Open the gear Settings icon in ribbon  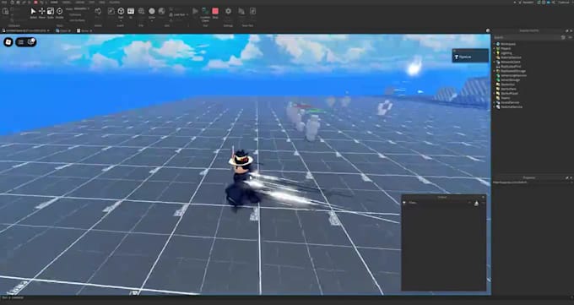click(x=228, y=11)
